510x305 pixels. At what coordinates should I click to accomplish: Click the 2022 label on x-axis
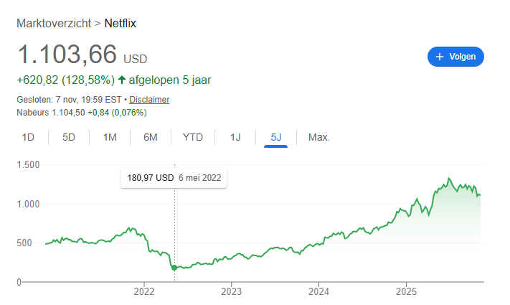pos(144,291)
